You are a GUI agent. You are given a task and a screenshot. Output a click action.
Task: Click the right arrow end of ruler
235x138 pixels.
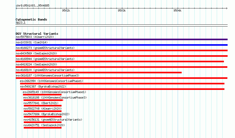point(227,8)
